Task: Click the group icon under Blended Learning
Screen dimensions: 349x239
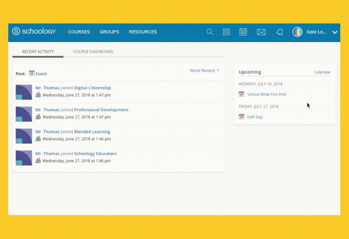Action: point(38,139)
